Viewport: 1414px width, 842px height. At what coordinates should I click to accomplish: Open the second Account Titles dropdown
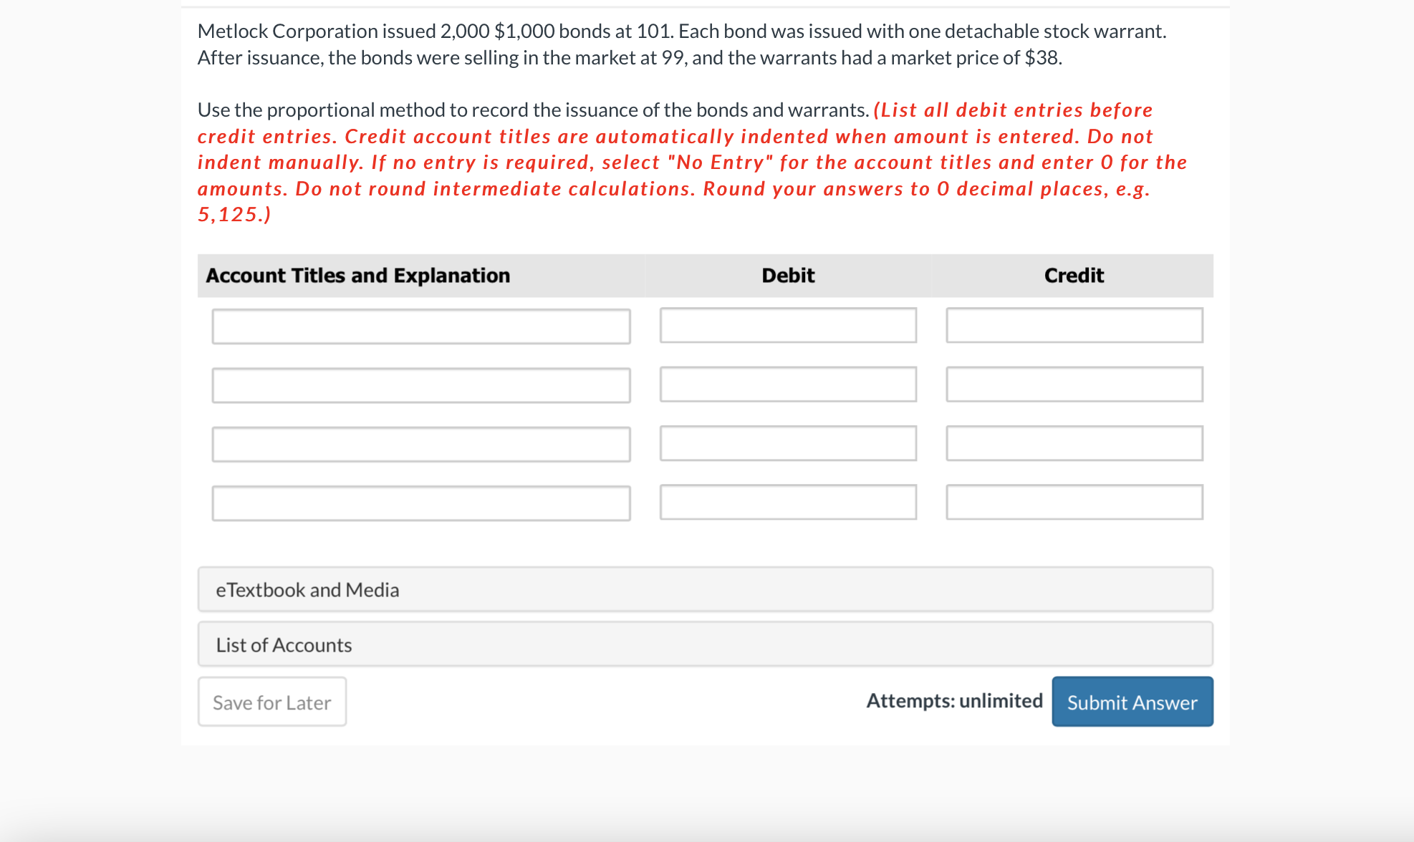[421, 385]
